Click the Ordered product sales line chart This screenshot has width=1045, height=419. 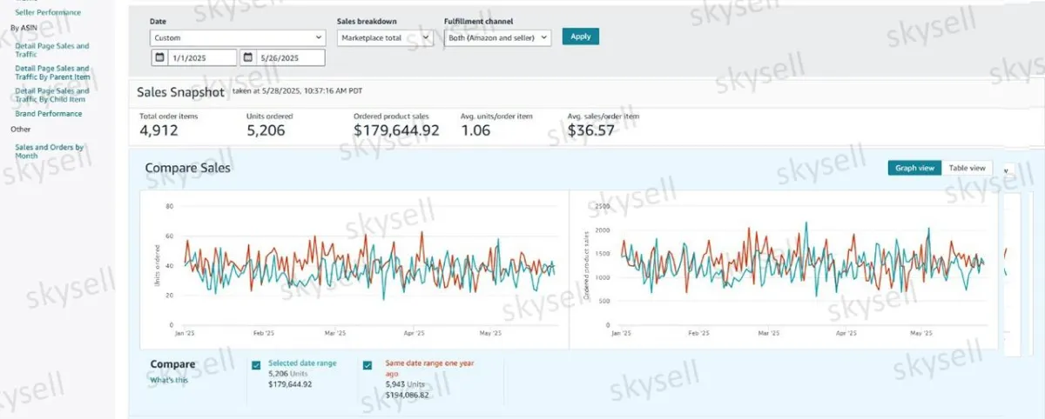click(x=784, y=269)
